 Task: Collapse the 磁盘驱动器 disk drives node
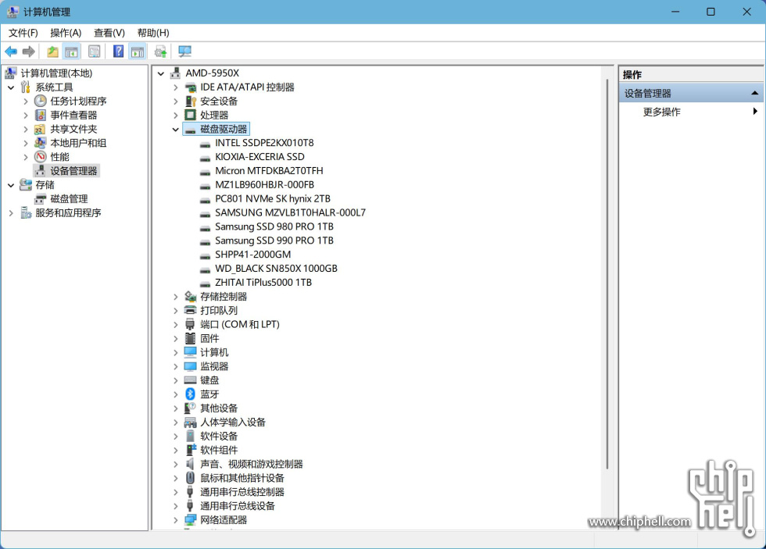[175, 130]
